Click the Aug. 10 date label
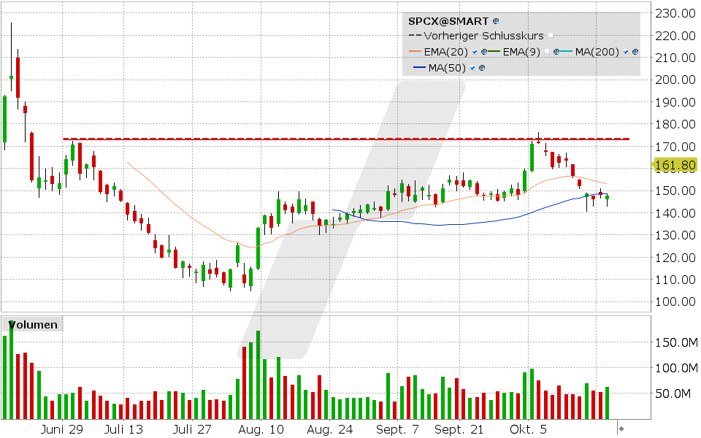The image size is (701, 438). 261,429
